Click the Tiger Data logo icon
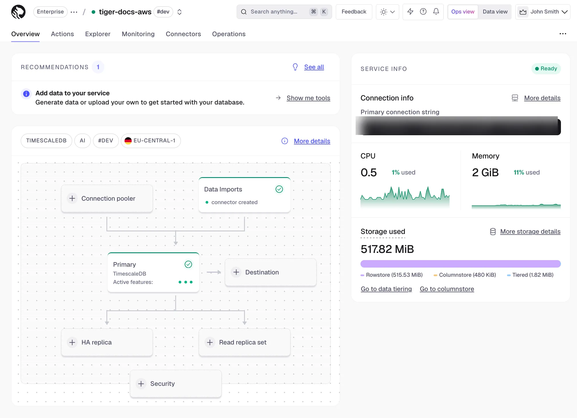The height and width of the screenshot is (418, 577). [x=18, y=12]
